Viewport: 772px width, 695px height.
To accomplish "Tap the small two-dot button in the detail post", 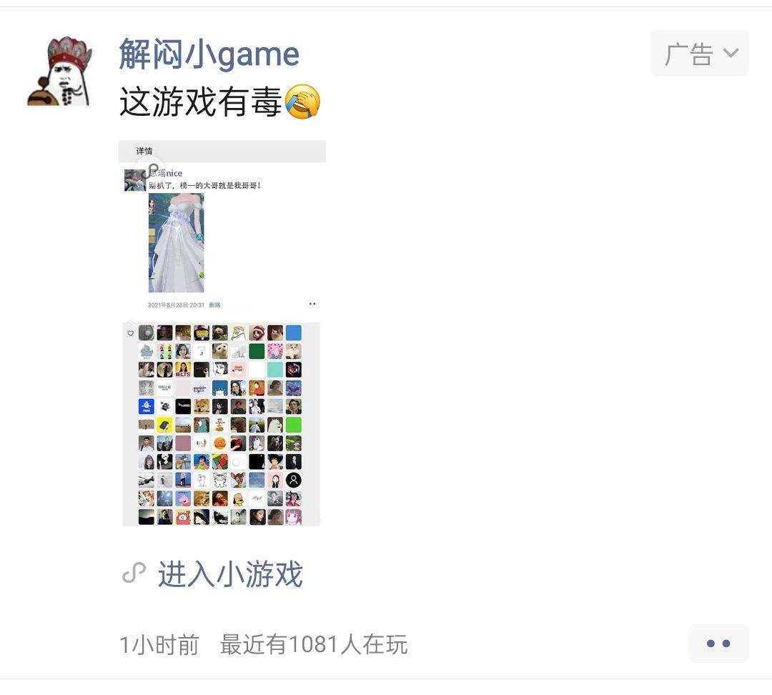I will 312,304.
